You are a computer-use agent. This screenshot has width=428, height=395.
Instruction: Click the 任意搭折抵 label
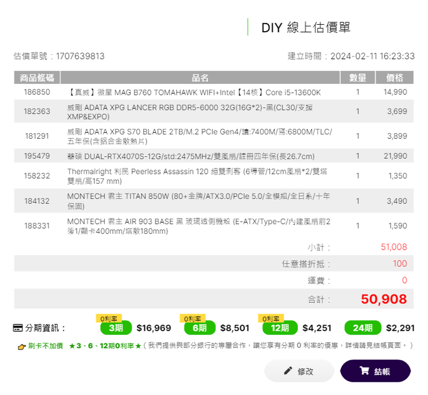coord(306,264)
